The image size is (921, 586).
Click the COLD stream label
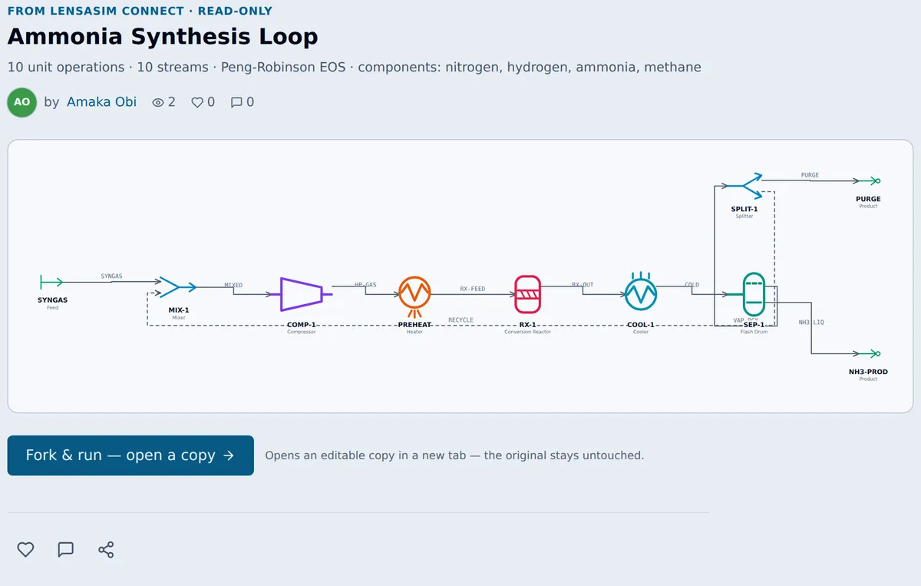click(692, 285)
